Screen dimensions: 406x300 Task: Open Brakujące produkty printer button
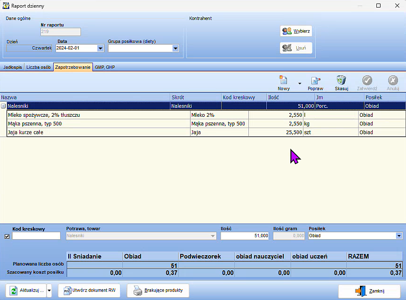point(158,291)
